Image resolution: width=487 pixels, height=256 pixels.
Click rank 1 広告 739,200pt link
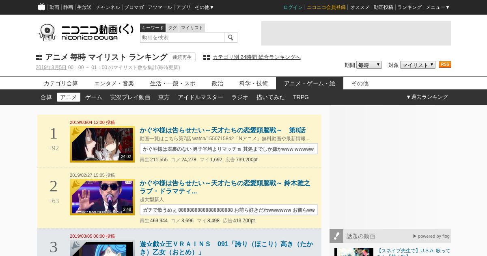coord(247,160)
